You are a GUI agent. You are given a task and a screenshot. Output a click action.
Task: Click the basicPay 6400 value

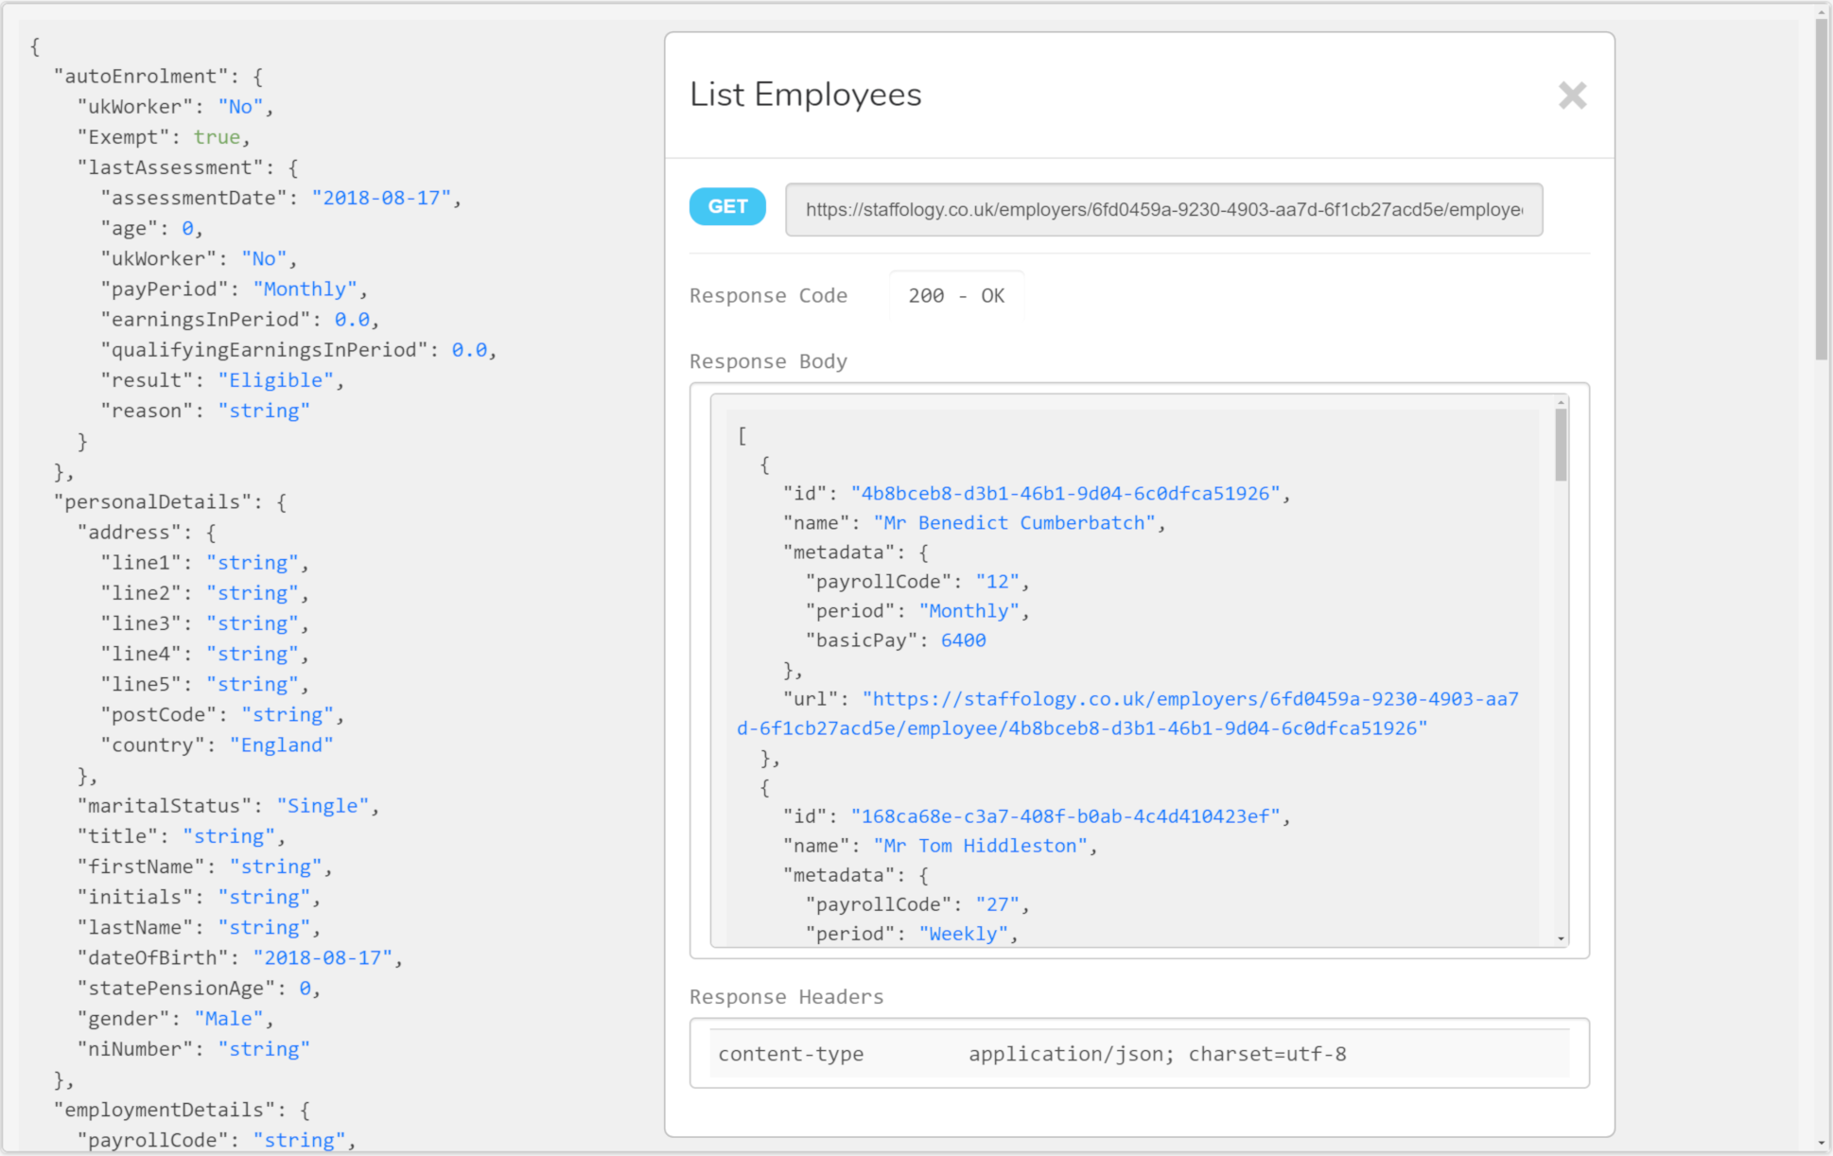coord(963,640)
